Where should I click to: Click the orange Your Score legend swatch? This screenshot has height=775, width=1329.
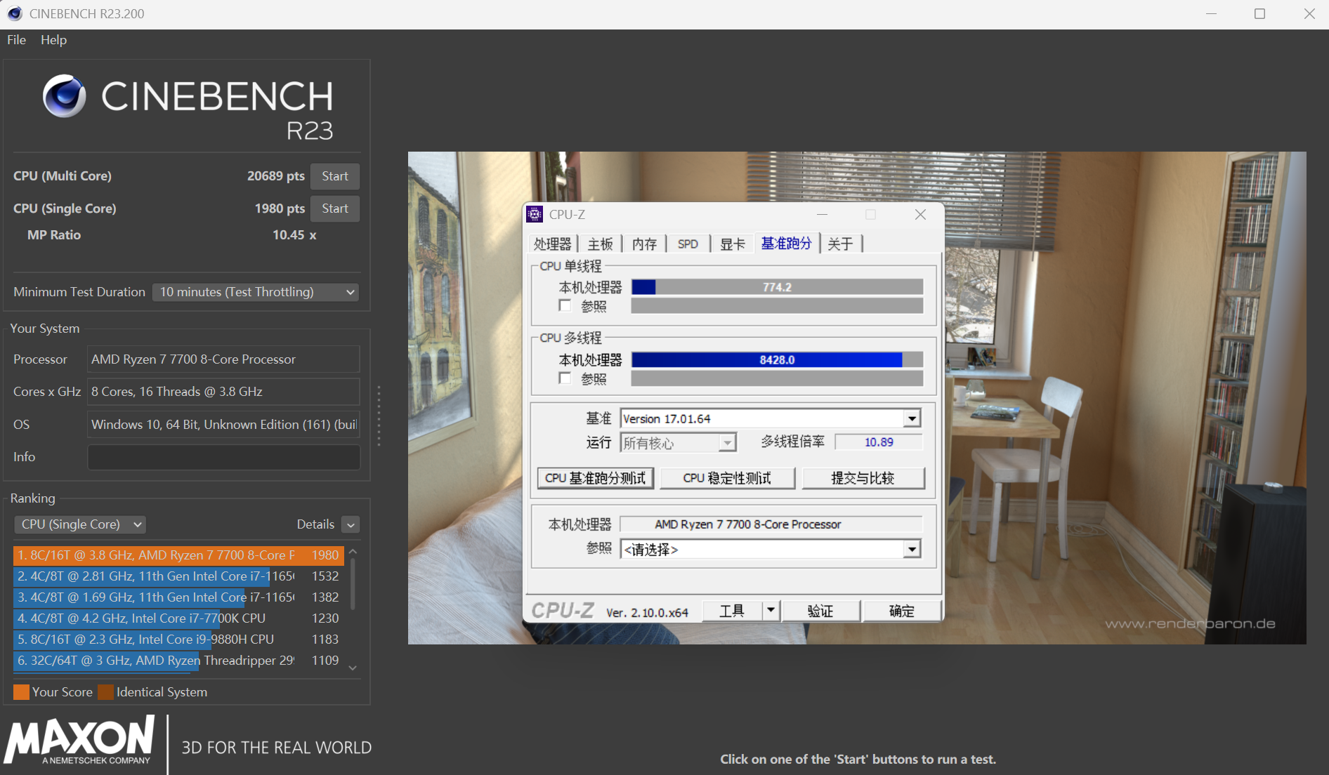point(21,692)
